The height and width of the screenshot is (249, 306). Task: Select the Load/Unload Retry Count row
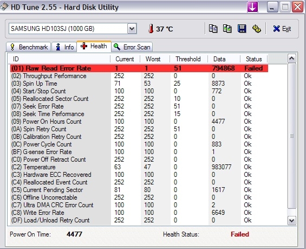coord(139,220)
